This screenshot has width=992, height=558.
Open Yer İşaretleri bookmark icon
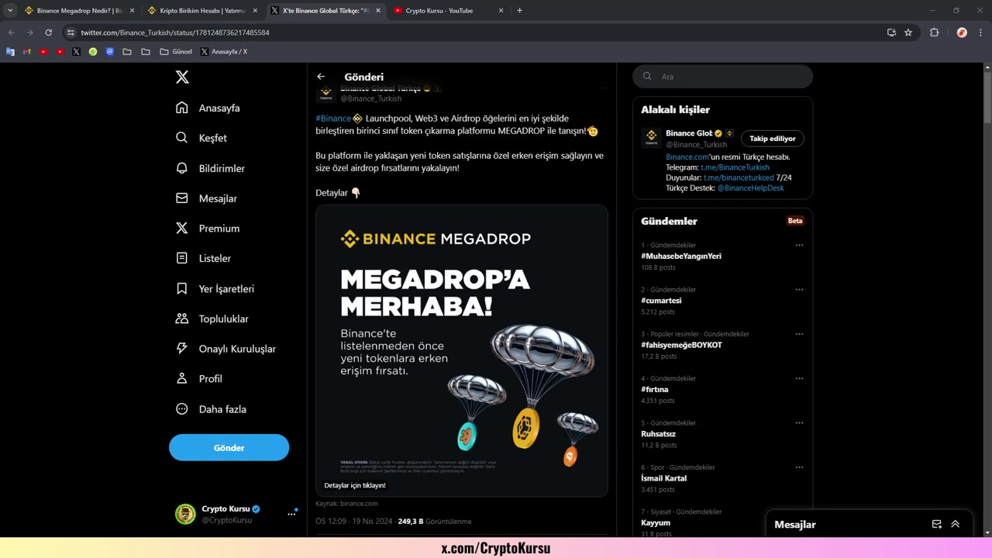coord(182,288)
